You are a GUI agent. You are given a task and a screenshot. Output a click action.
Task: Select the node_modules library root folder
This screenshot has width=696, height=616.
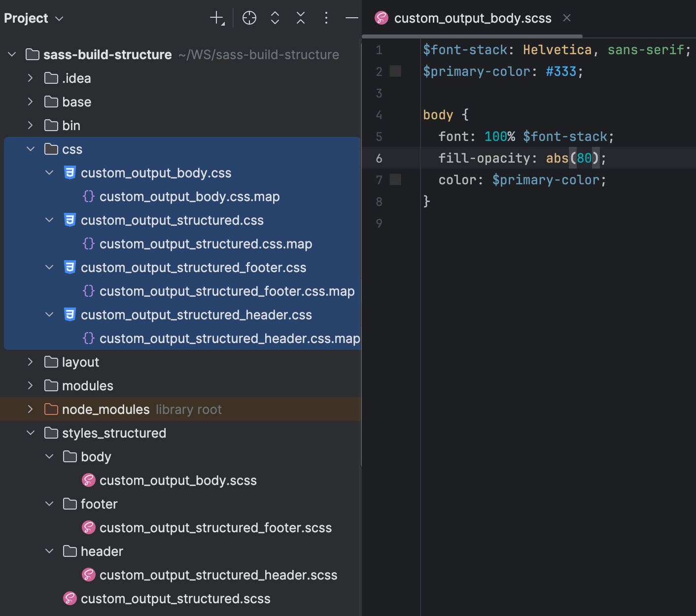point(105,409)
